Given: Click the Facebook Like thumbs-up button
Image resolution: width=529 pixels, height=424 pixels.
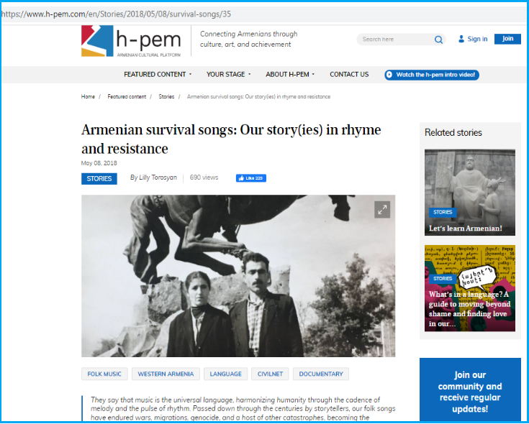Looking at the screenshot, I should point(251,178).
